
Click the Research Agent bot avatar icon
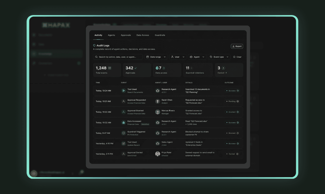click(x=157, y=91)
